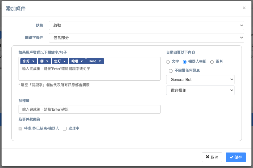Remove the 嗨 keyword tag
Viewport: 253px width, 168px height.
pos(47,61)
